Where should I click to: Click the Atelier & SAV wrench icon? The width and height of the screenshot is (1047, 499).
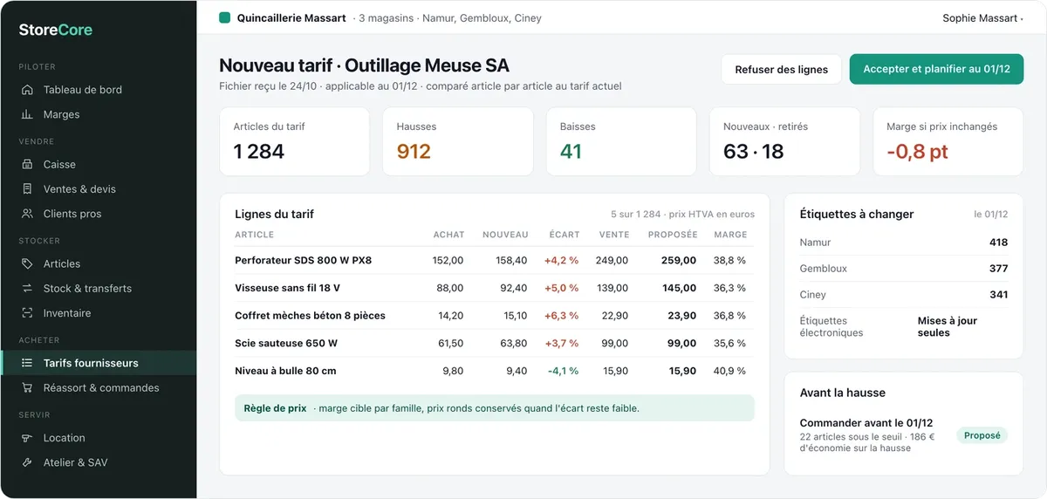click(26, 462)
